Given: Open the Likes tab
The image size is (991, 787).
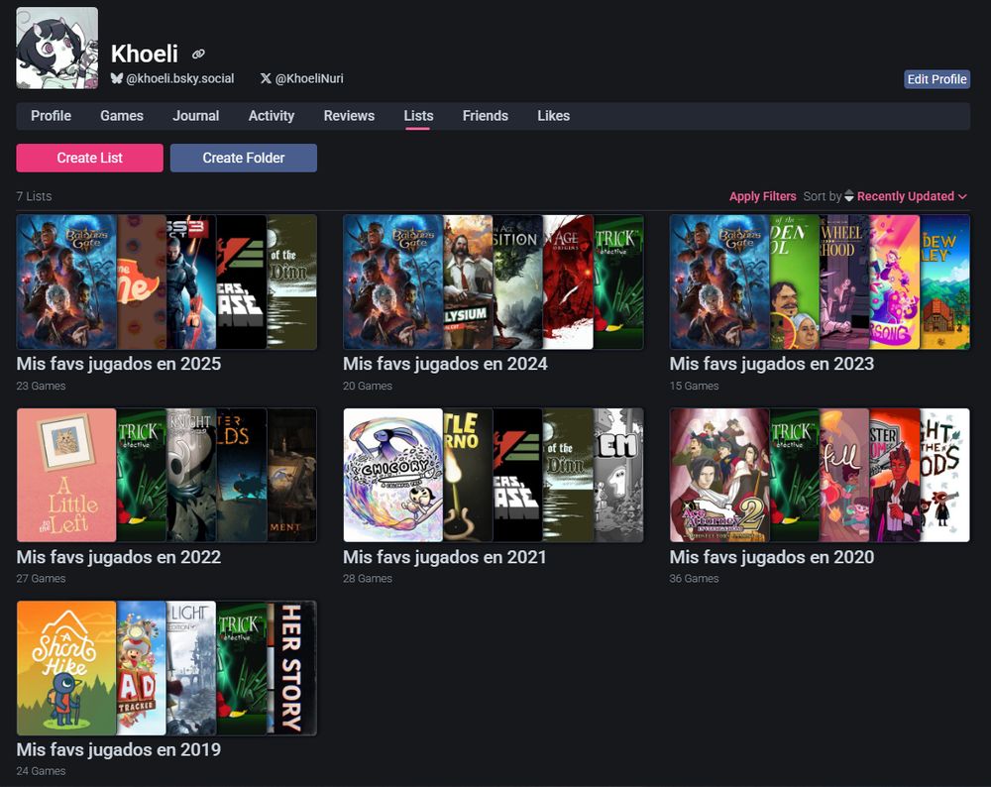Looking at the screenshot, I should (554, 116).
